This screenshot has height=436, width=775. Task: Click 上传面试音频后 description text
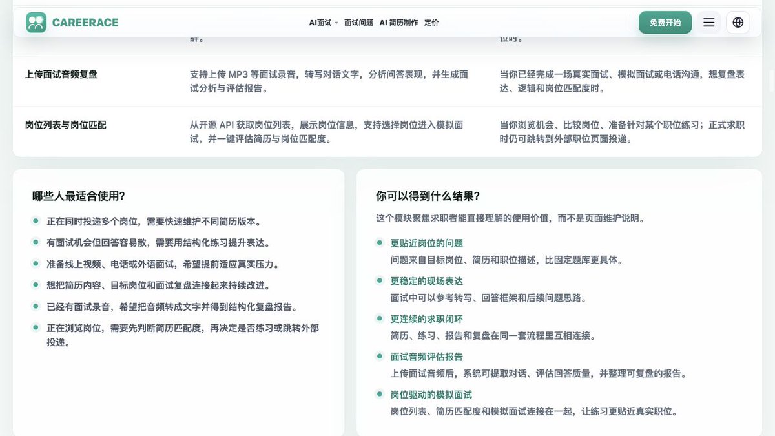(x=539, y=373)
